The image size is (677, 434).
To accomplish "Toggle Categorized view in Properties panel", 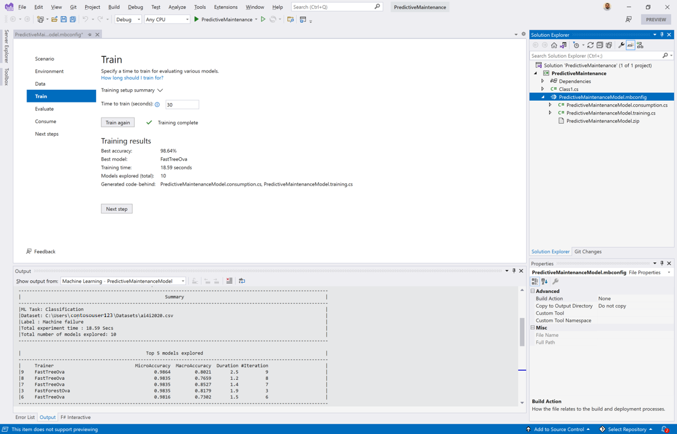I will coord(535,281).
